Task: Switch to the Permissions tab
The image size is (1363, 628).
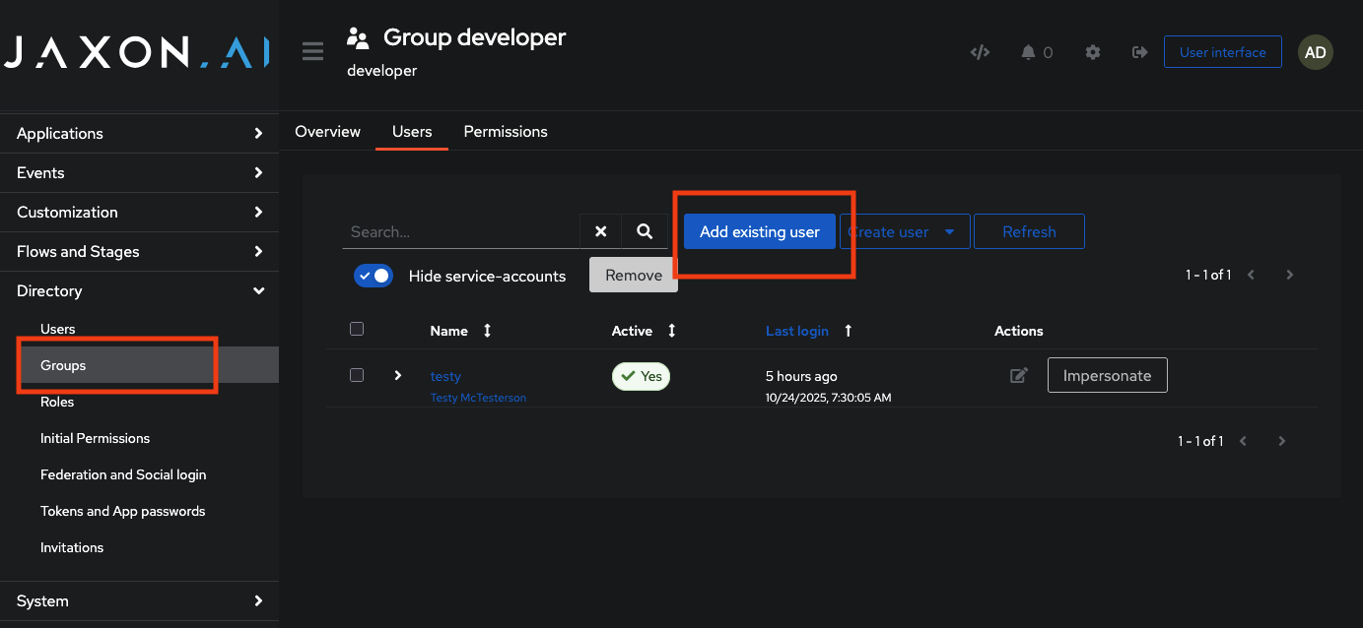Action: click(506, 131)
